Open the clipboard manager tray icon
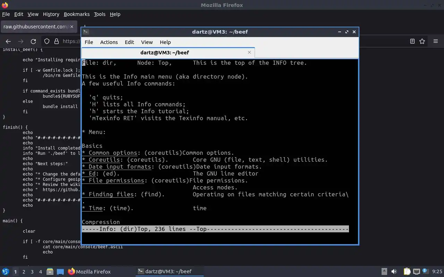444x277 pixels. (407, 271)
